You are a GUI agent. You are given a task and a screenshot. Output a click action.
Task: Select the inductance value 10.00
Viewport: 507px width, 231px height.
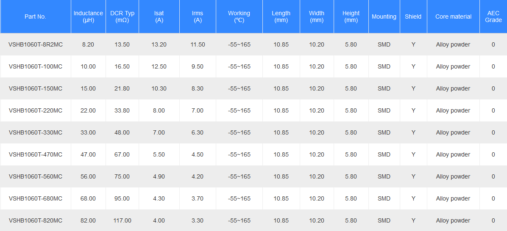click(88, 66)
